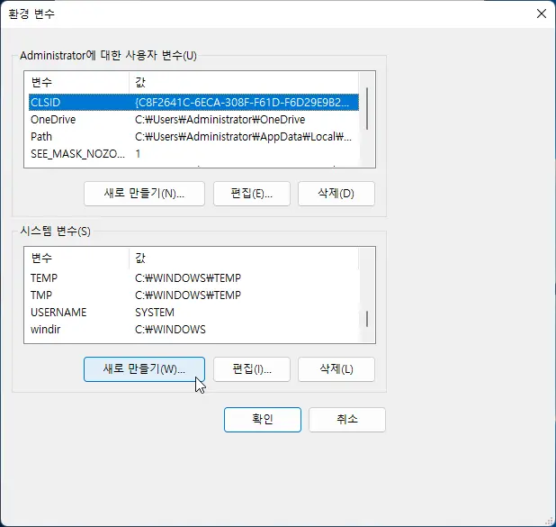Viewport: 556px width, 527px height.
Task: Click 변수 column header in system variables list
Action: pos(76,258)
